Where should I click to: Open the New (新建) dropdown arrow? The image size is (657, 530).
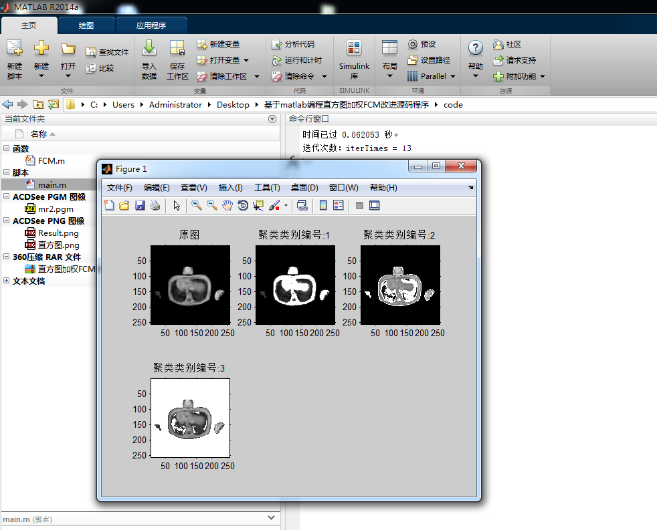(41, 76)
